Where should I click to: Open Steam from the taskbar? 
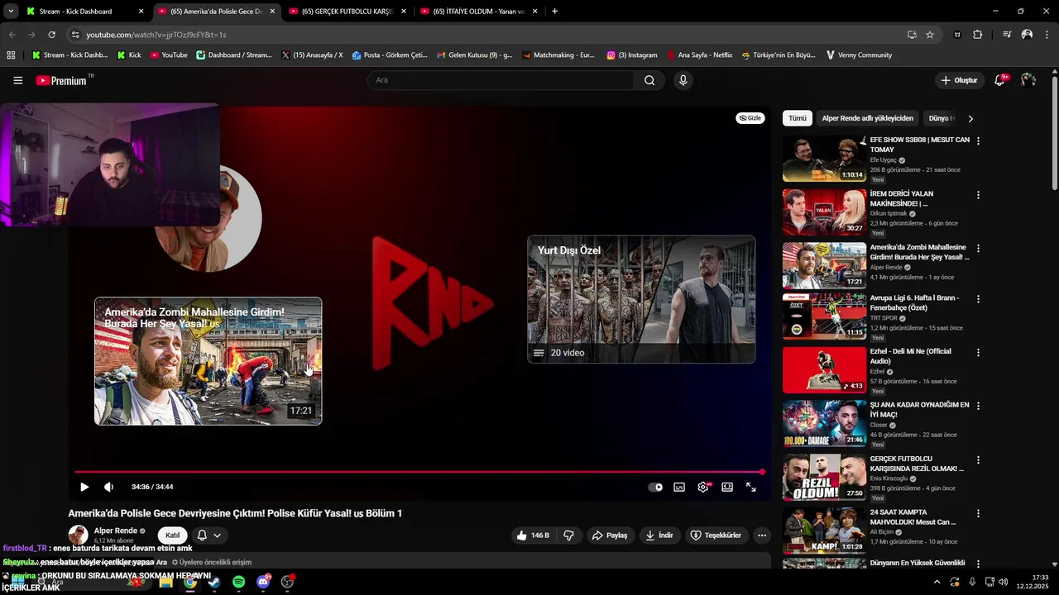[x=213, y=582]
